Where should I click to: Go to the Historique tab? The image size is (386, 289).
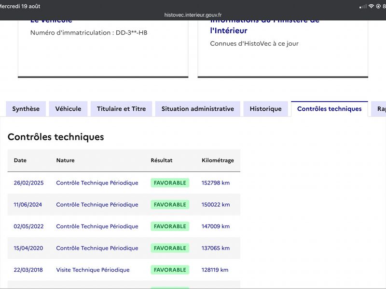(x=266, y=109)
